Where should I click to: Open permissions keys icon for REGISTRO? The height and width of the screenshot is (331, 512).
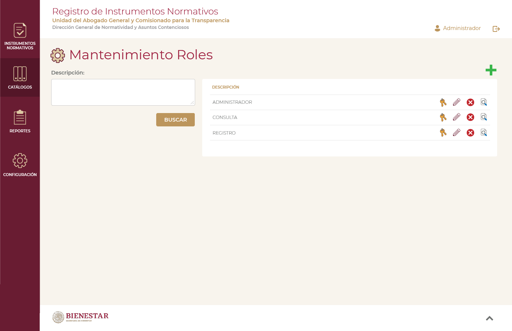(x=443, y=133)
